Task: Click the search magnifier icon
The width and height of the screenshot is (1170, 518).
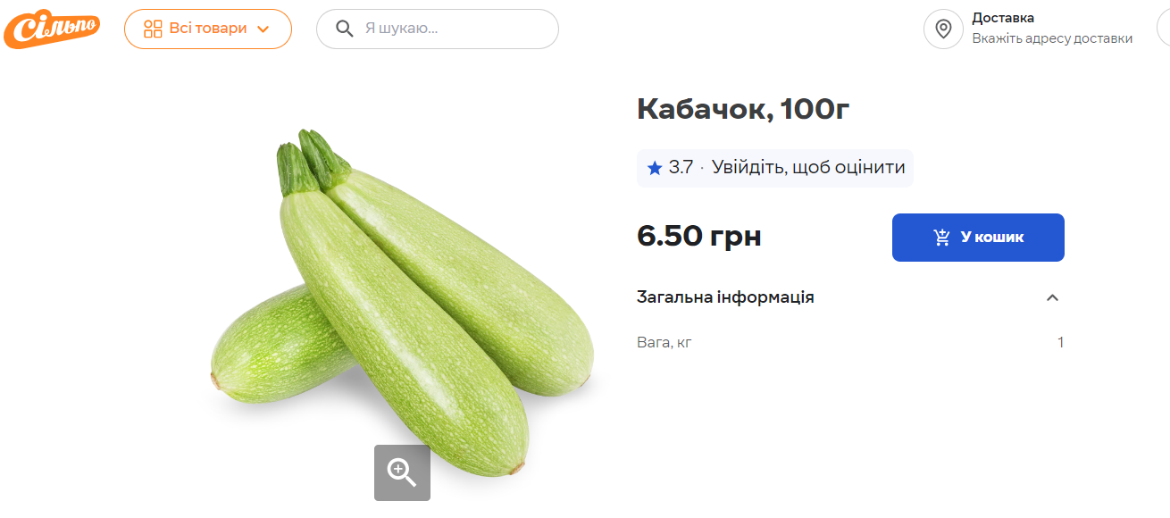Action: (345, 29)
